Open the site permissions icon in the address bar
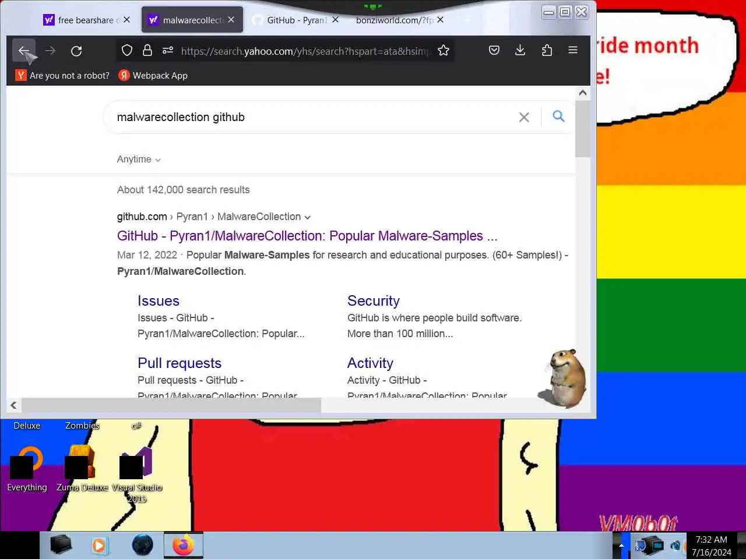 coord(168,51)
